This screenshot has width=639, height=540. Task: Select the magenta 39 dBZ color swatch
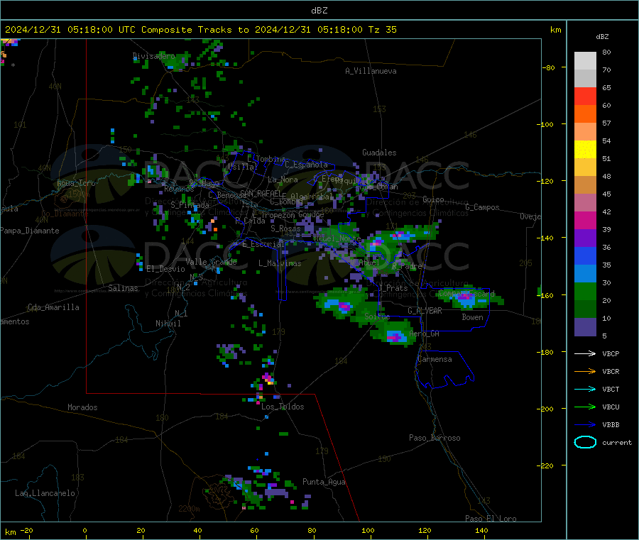click(x=585, y=220)
